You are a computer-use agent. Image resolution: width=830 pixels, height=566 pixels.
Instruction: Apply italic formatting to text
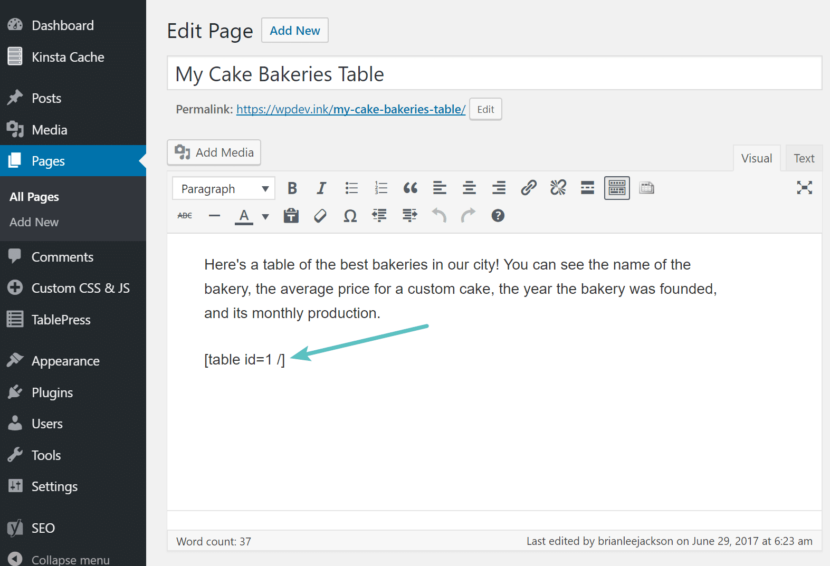click(x=321, y=188)
